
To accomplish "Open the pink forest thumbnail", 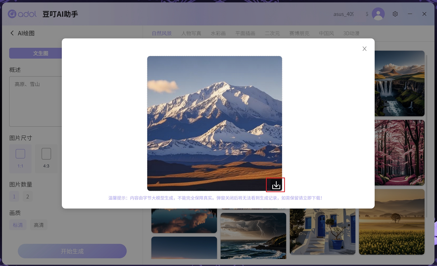I will click(x=400, y=153).
